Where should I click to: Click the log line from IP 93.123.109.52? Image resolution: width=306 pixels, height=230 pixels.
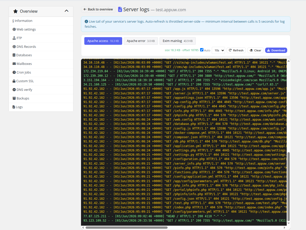[x=185, y=221]
